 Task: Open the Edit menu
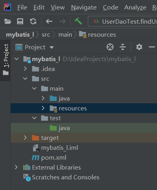[x=39, y=7]
